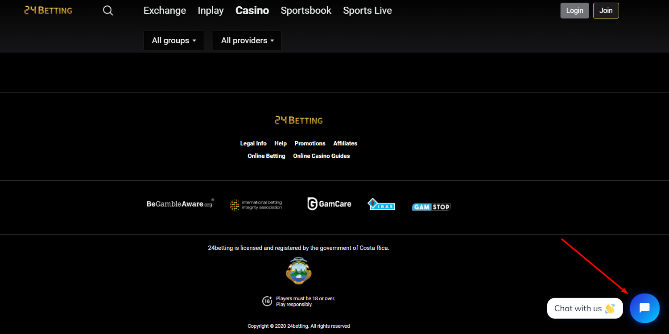Screen dimensions: 669x334
Task: Select the Casino menu item
Action: click(x=252, y=11)
